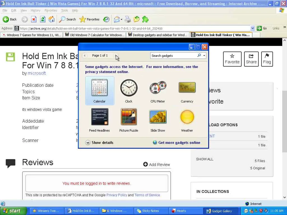The image size is (287, 215).
Task: Open the address bar dropdown arrow
Action: [253, 28]
